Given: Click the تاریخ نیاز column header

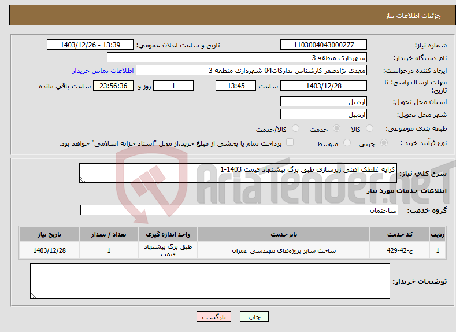Looking at the screenshot, I should [50, 234].
